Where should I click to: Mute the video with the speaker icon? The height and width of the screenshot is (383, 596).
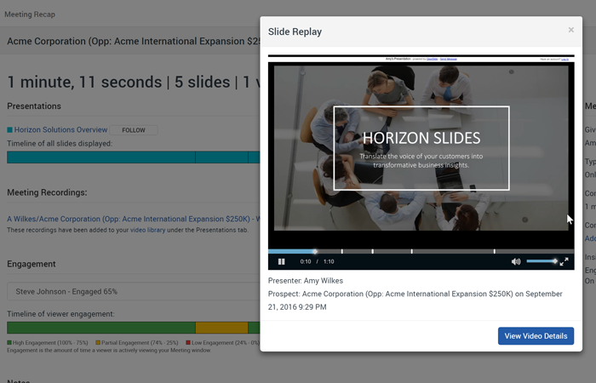516,261
